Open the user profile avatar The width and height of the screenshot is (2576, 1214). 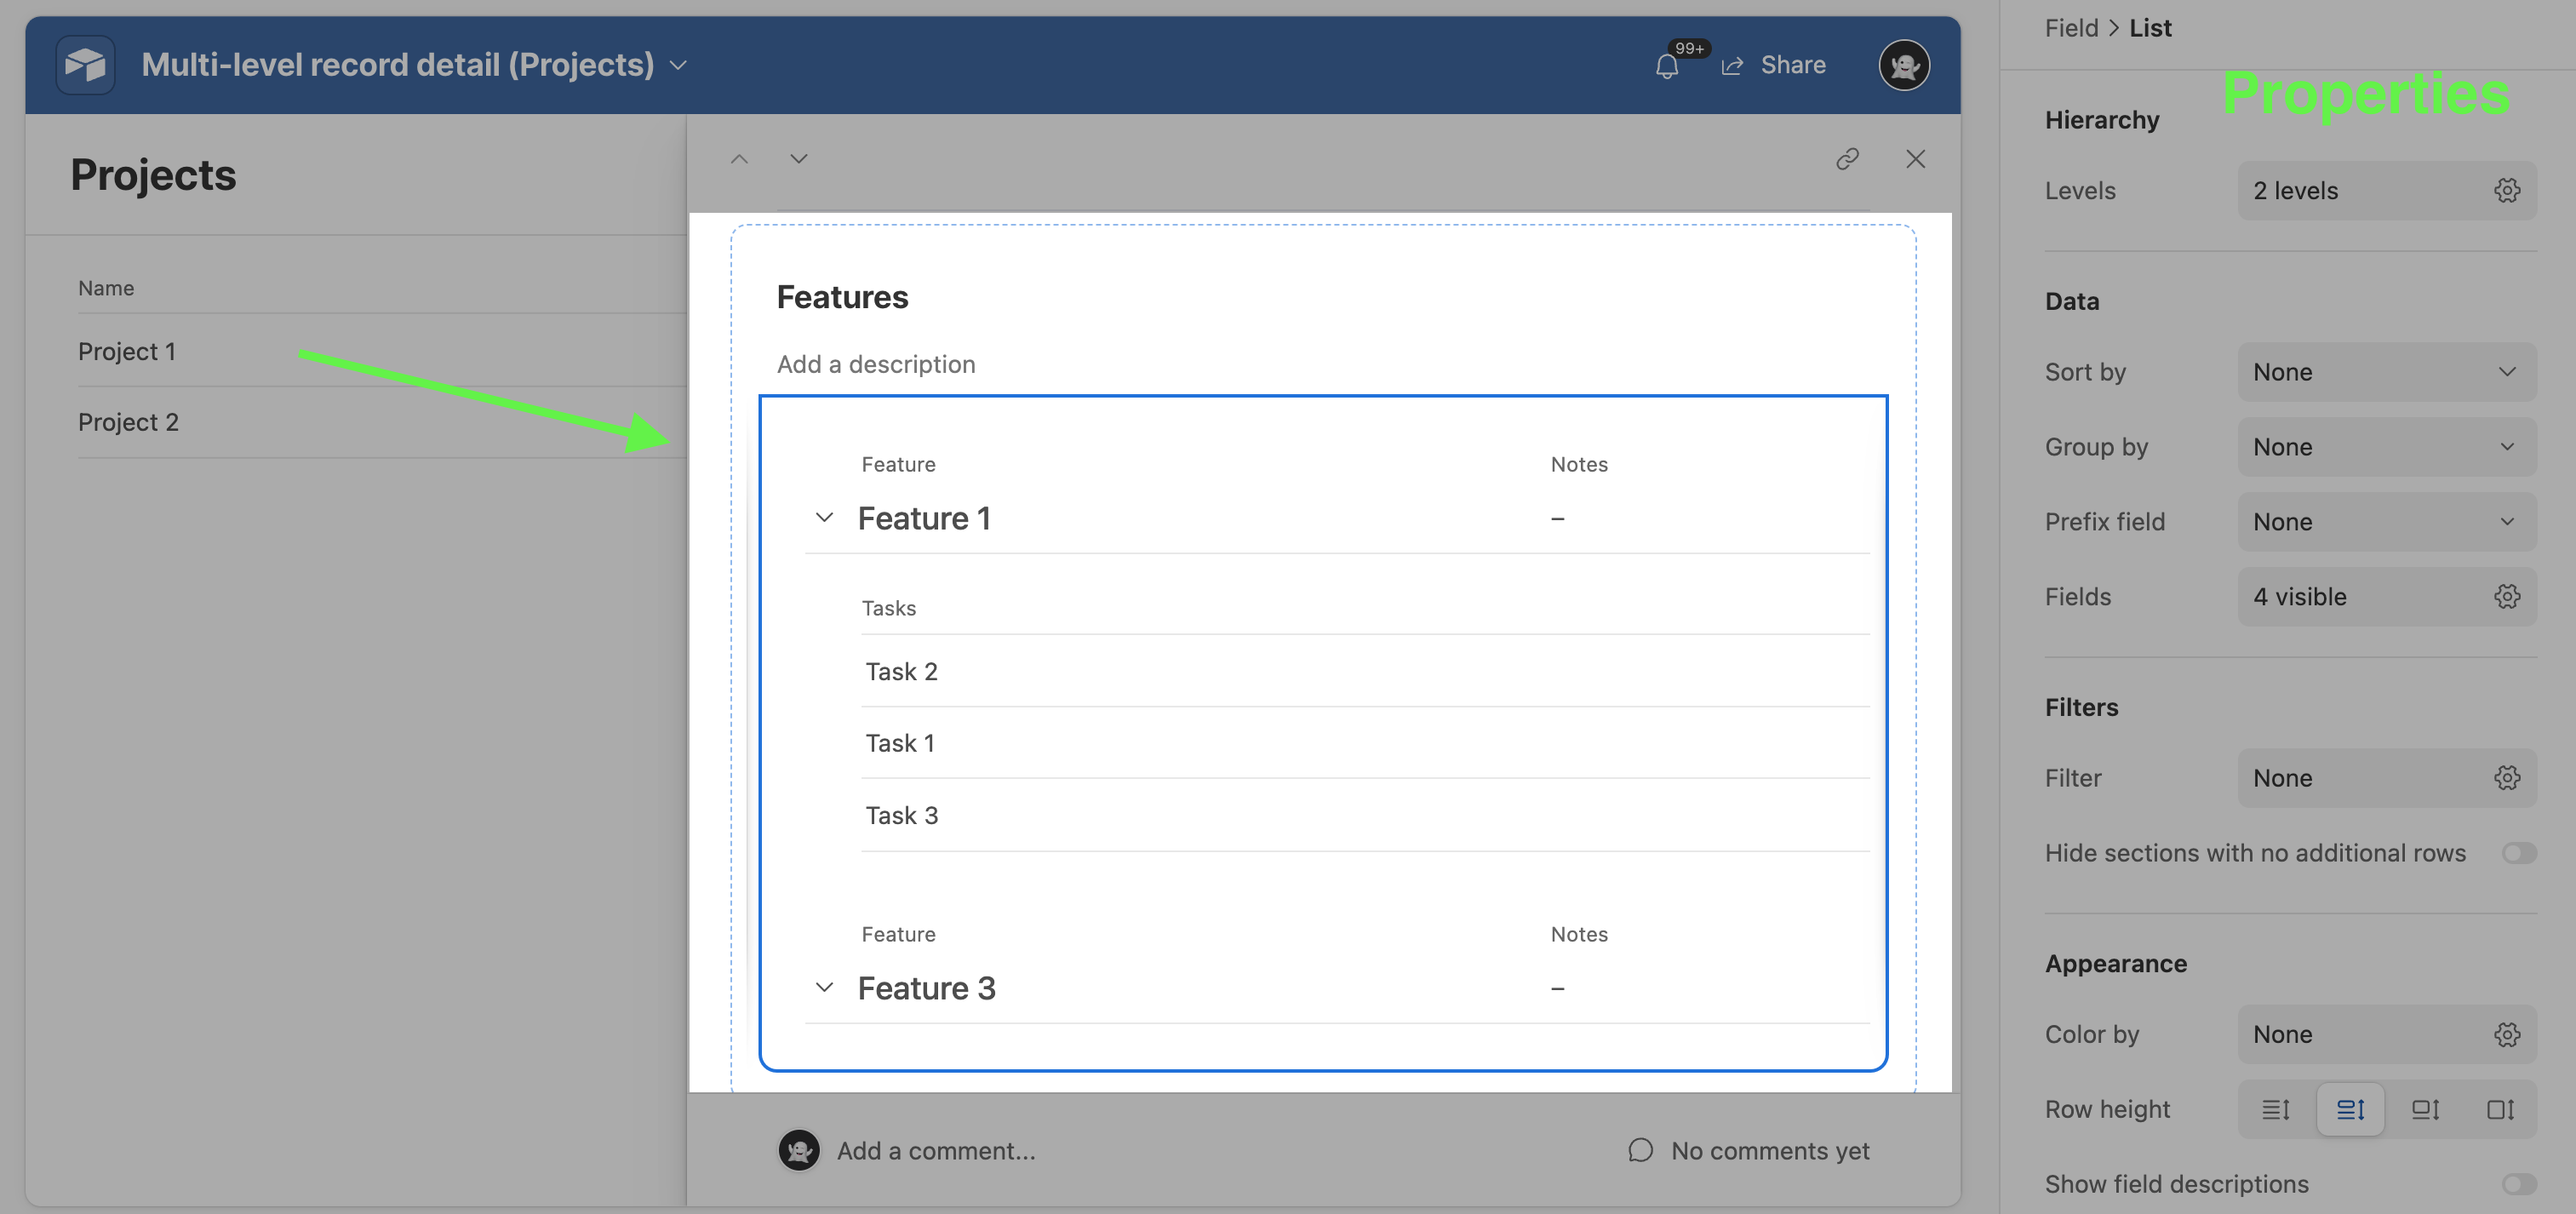(x=1904, y=65)
